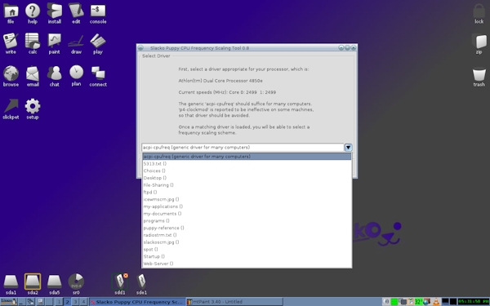The width and height of the screenshot is (490, 306).
Task: Open the email desktop icon
Action: point(33,76)
